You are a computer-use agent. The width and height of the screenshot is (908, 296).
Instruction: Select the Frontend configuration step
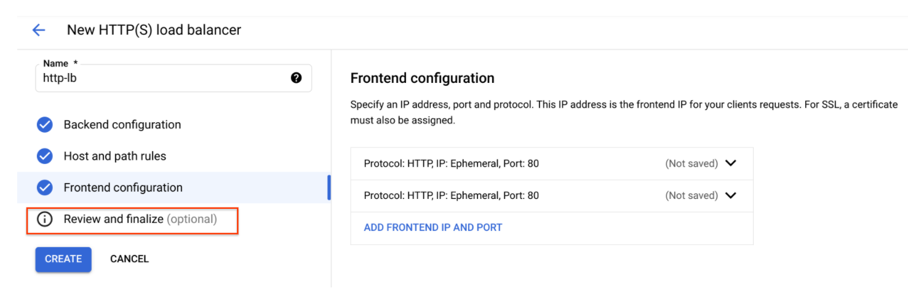coord(174,187)
